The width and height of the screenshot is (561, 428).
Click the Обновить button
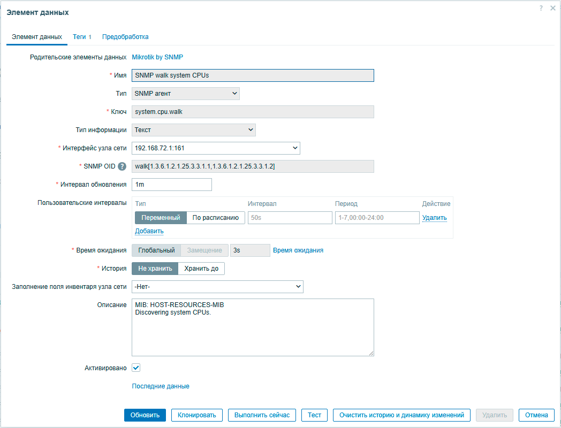(145, 415)
